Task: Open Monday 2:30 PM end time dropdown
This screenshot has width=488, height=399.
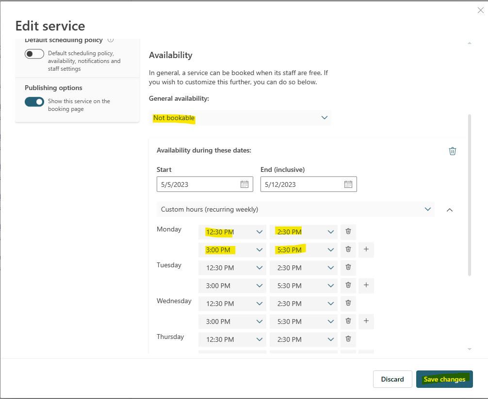Action: (304, 232)
